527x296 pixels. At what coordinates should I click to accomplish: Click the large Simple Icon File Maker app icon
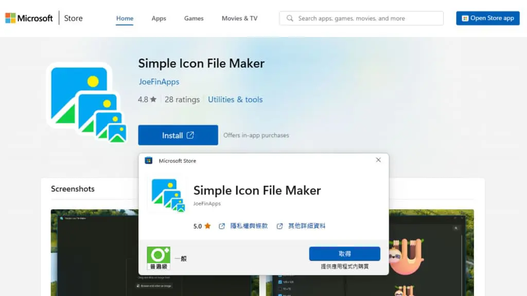click(87, 103)
